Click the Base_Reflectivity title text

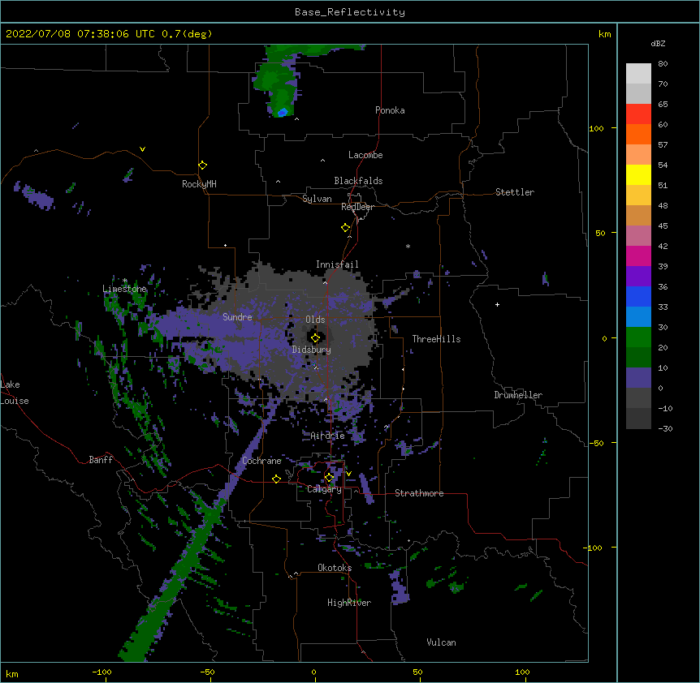[350, 12]
